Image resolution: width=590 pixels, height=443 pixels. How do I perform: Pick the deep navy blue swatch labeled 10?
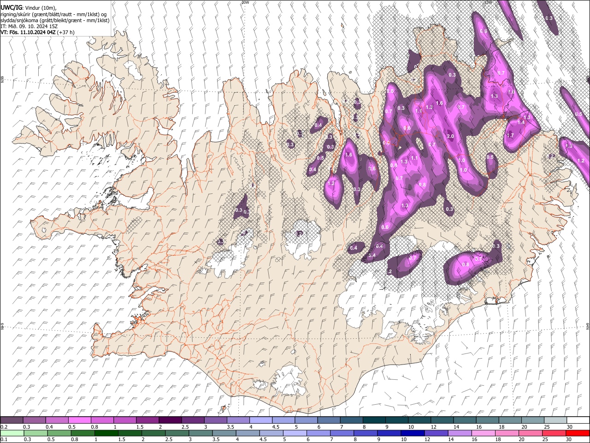[413, 433]
